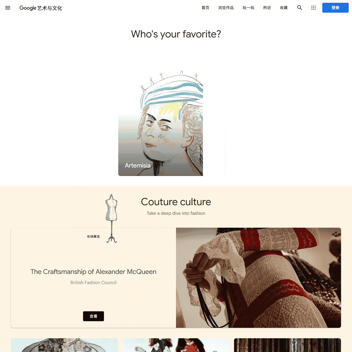This screenshot has height=352, width=352.
Task: Open the dark striped texture thumbnail
Action: tap(287, 345)
